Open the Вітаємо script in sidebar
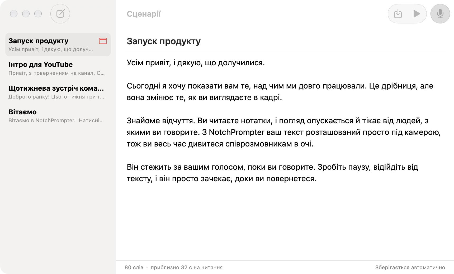Screen dimensions: 454x274 pyautogui.click(x=58, y=116)
